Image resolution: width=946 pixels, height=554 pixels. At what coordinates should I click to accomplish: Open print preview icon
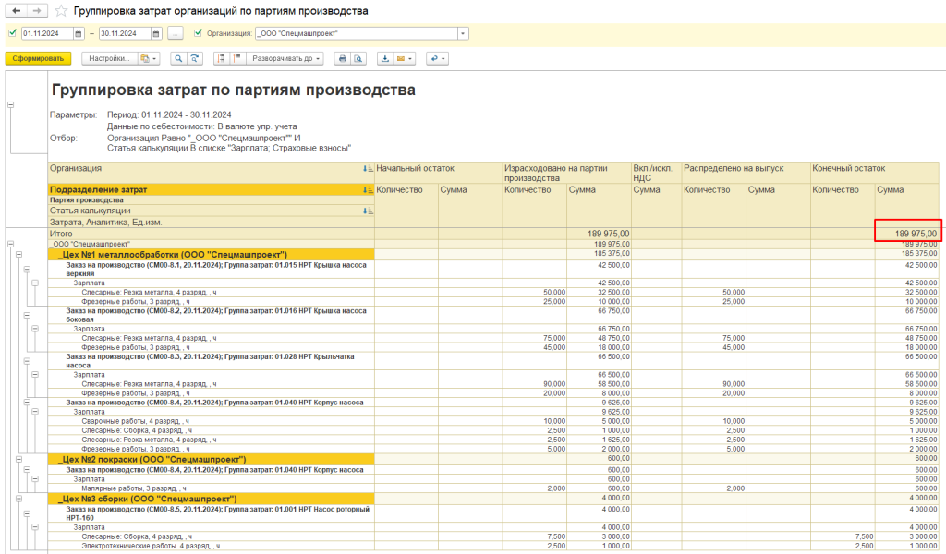(x=358, y=58)
